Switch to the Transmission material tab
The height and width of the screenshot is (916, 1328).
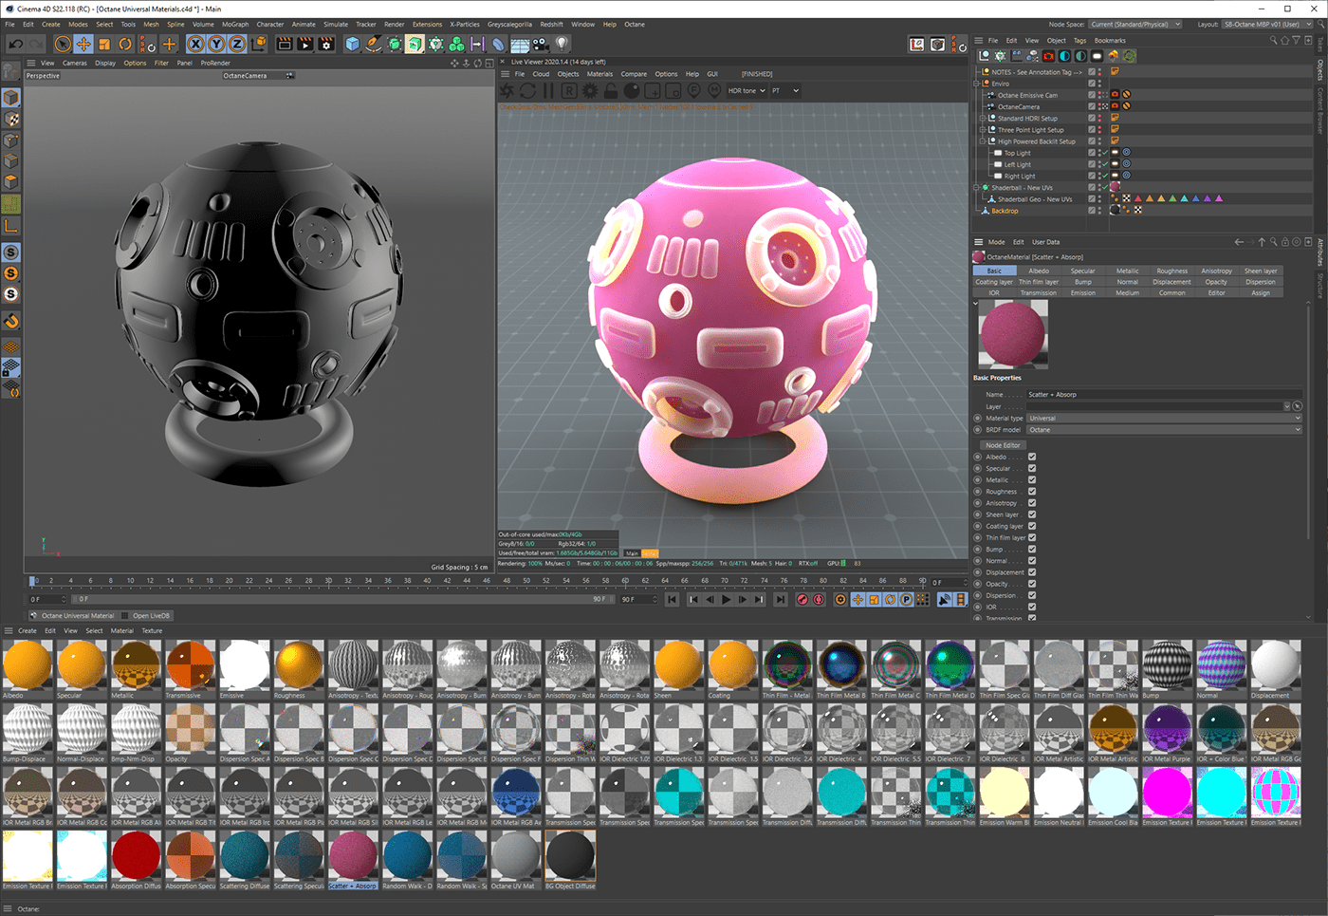click(x=1038, y=293)
